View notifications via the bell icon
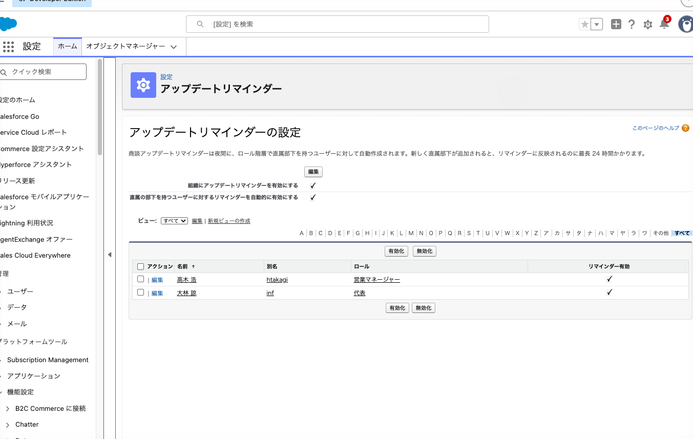This screenshot has width=693, height=439. [x=664, y=24]
